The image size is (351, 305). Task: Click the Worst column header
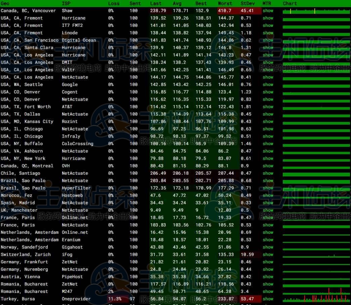pyautogui.click(x=225, y=4)
